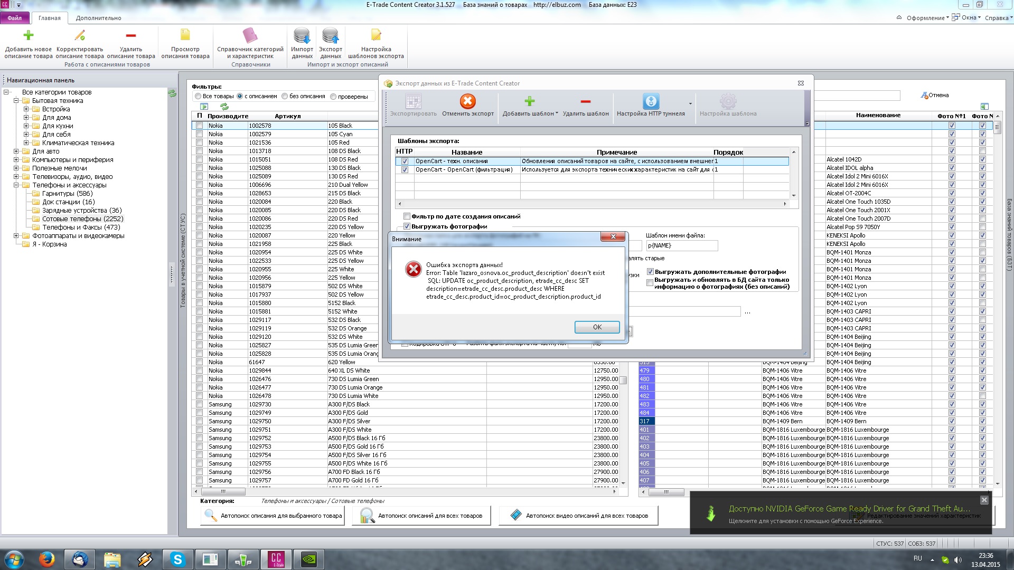Click the icon for Автопоиск описаний для всех товаров
This screenshot has width=1014, height=570.
[x=367, y=515]
